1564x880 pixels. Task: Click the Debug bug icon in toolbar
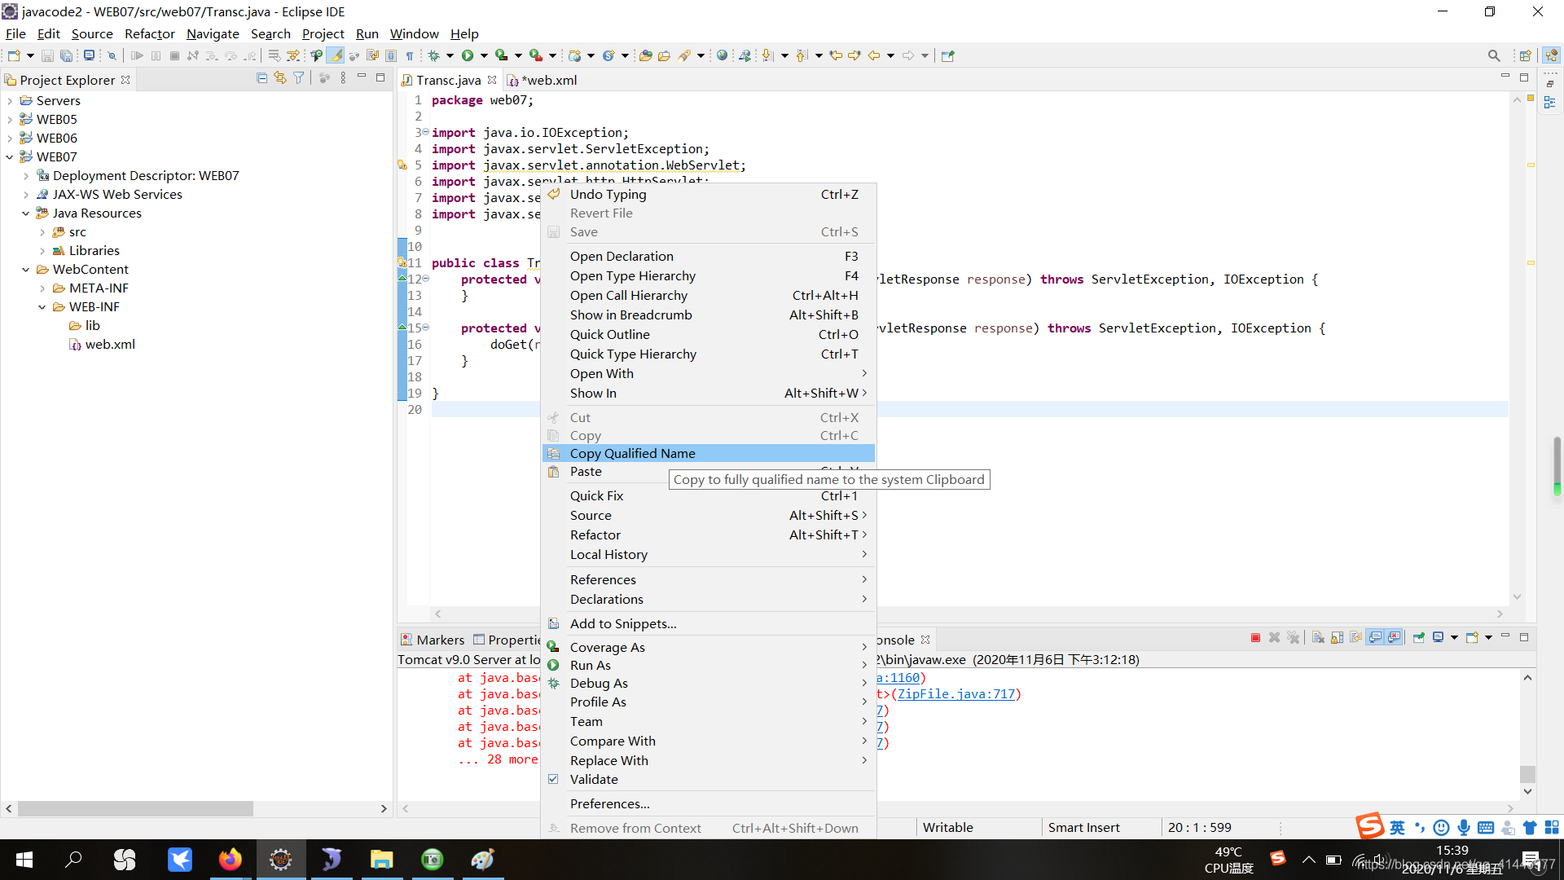coord(434,55)
